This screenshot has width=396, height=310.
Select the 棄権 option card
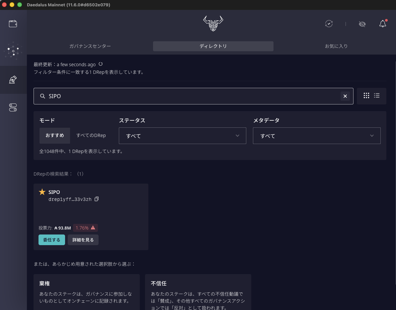click(x=87, y=292)
